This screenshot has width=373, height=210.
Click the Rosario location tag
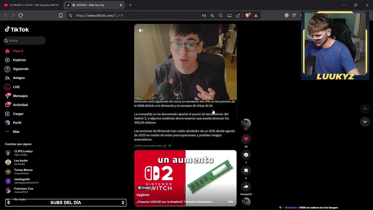(x=144, y=188)
